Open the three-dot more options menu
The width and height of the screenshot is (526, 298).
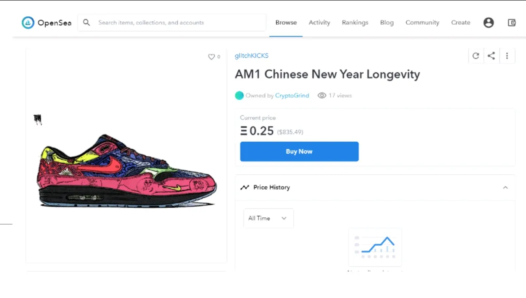[507, 56]
